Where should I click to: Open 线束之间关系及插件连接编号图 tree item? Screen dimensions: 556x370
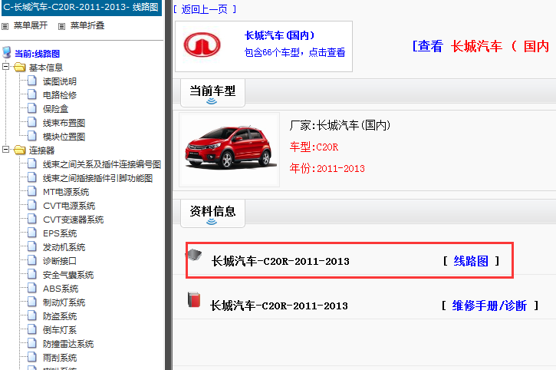[102, 164]
